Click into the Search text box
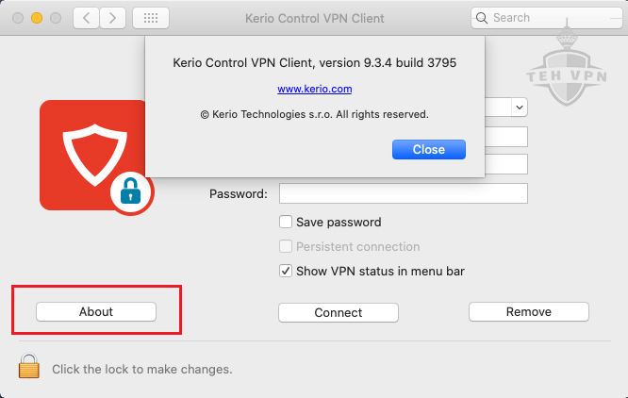Image resolution: width=628 pixels, height=398 pixels. (553, 18)
